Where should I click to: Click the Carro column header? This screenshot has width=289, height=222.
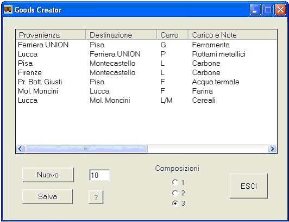click(x=173, y=35)
